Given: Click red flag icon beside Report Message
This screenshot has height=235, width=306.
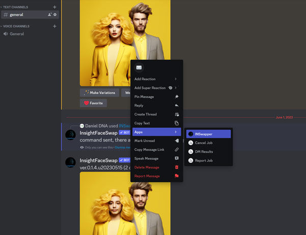Looking at the screenshot, I should 176,176.
